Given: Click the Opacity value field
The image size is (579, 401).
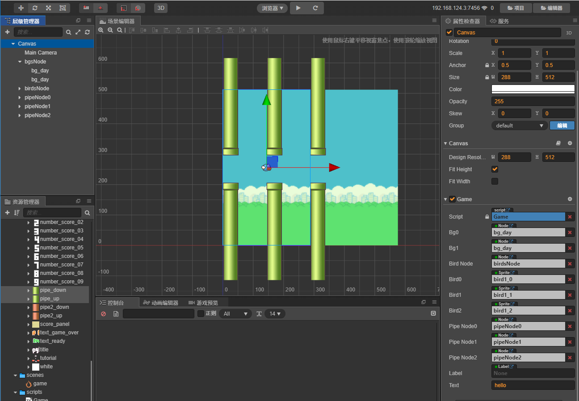Looking at the screenshot, I should click(533, 101).
